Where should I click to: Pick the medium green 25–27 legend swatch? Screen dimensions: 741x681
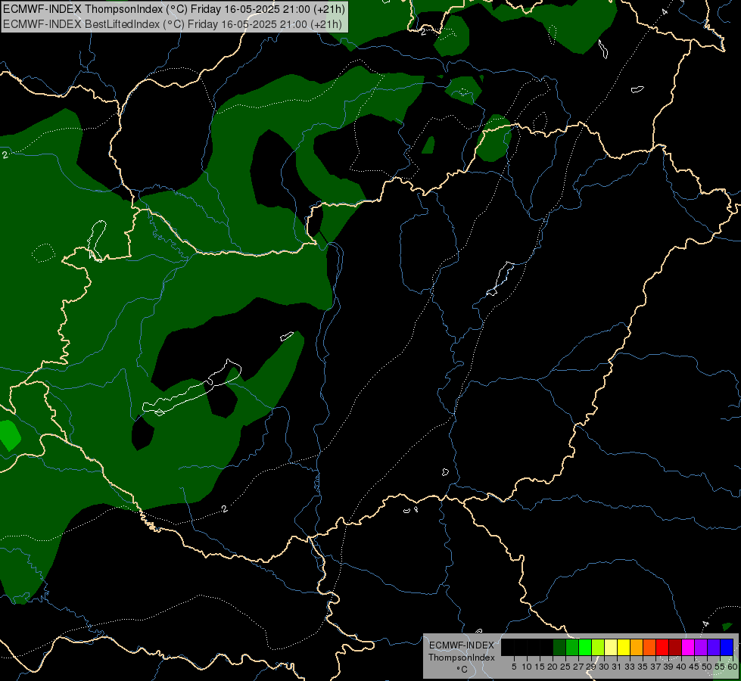coord(572,647)
